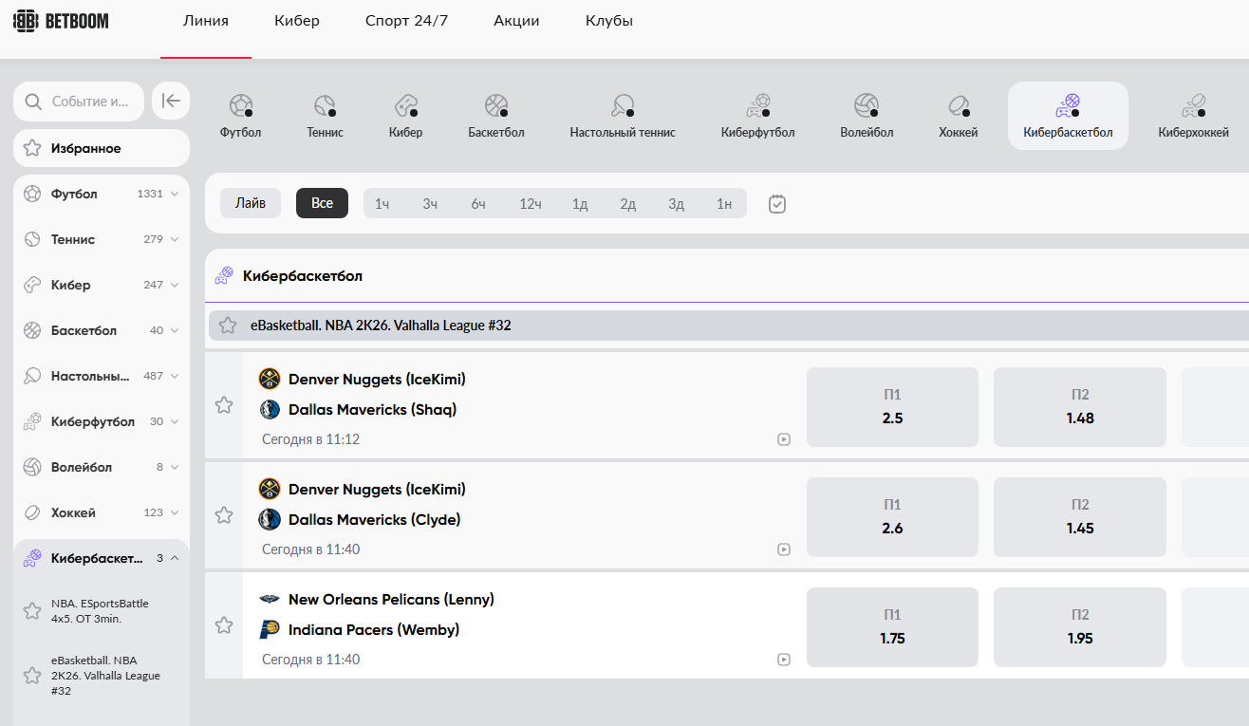Filter events by 6ч
This screenshot has width=1249, height=726.
click(478, 203)
